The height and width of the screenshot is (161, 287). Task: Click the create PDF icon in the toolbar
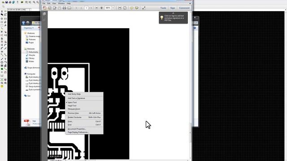(x=45, y=8)
